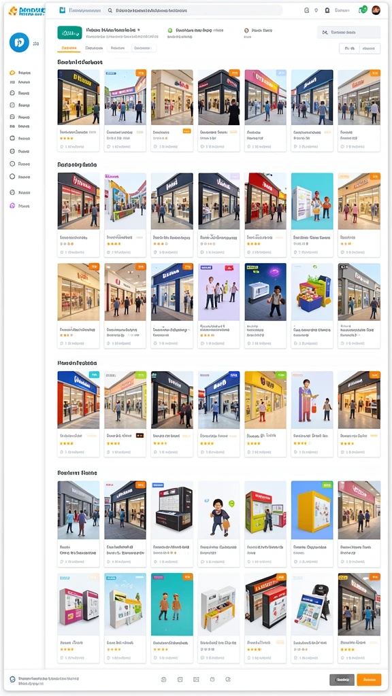Select the green status dot indicator in header

pos(169,31)
